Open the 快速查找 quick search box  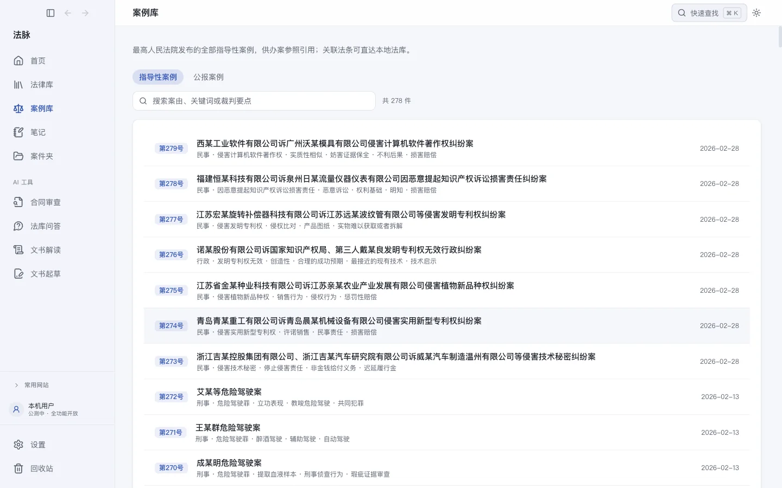tap(709, 13)
